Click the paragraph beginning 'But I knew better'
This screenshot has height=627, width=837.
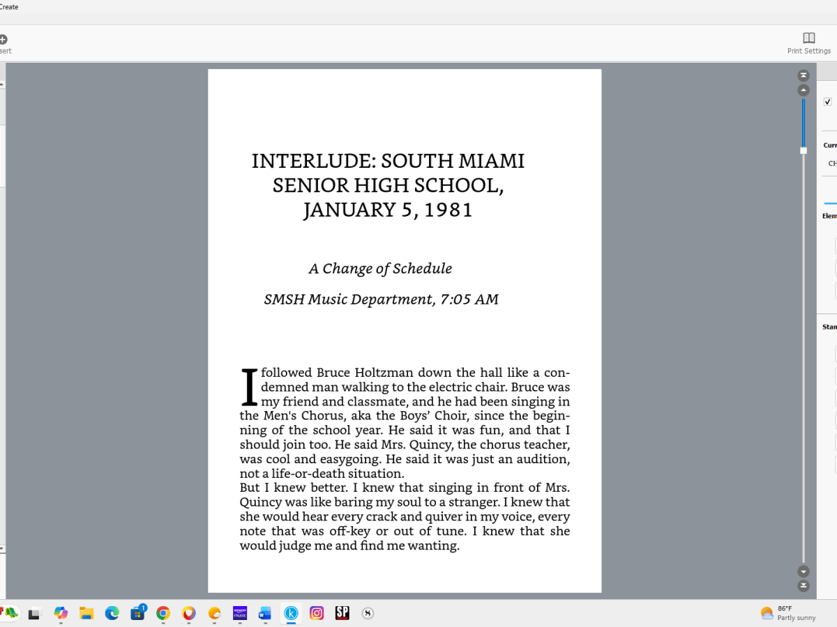coord(405,517)
